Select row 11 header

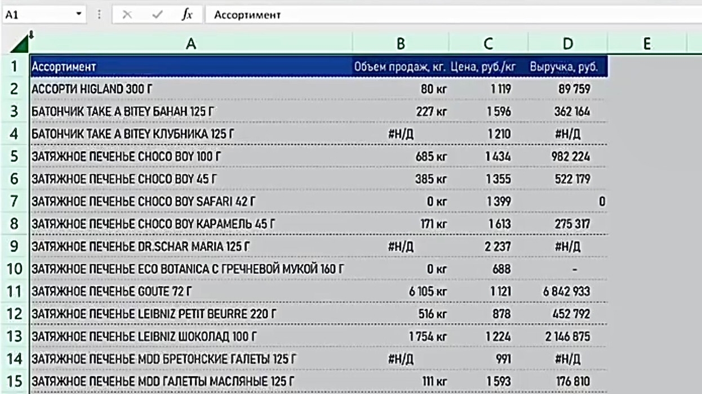[15, 292]
